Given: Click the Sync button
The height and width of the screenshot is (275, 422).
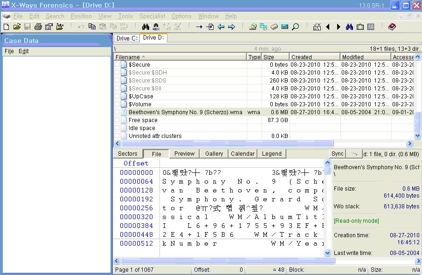Looking at the screenshot, I should (x=338, y=154).
